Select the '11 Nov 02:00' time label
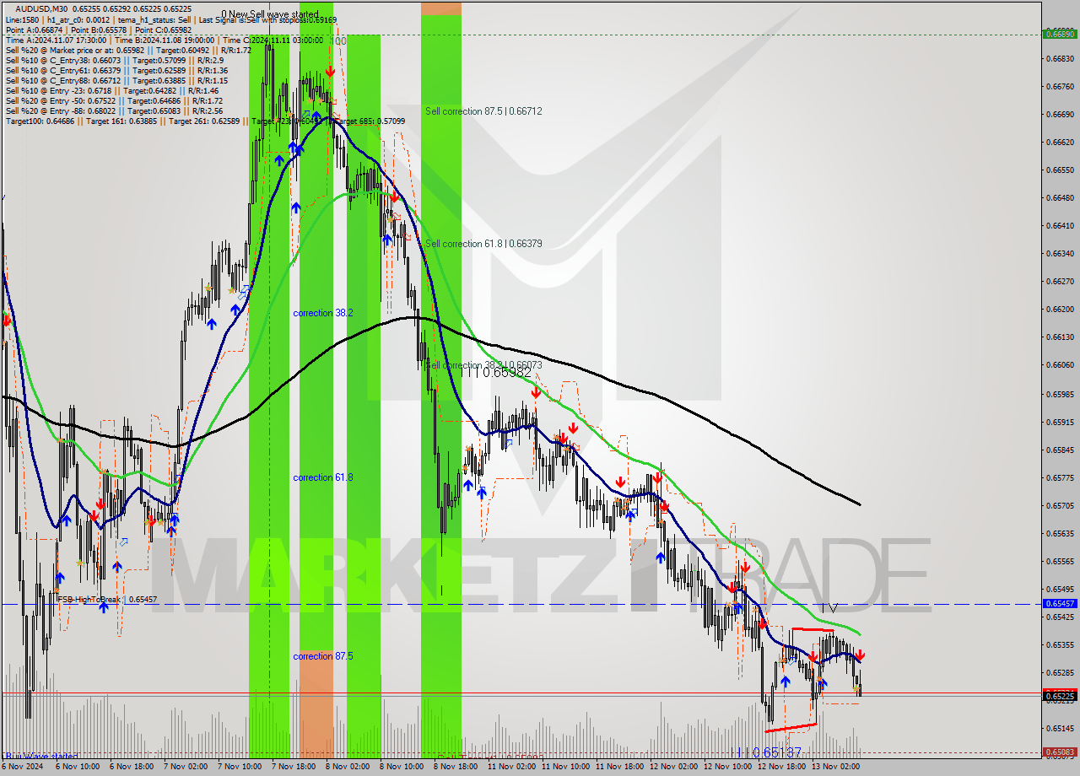 click(x=512, y=767)
